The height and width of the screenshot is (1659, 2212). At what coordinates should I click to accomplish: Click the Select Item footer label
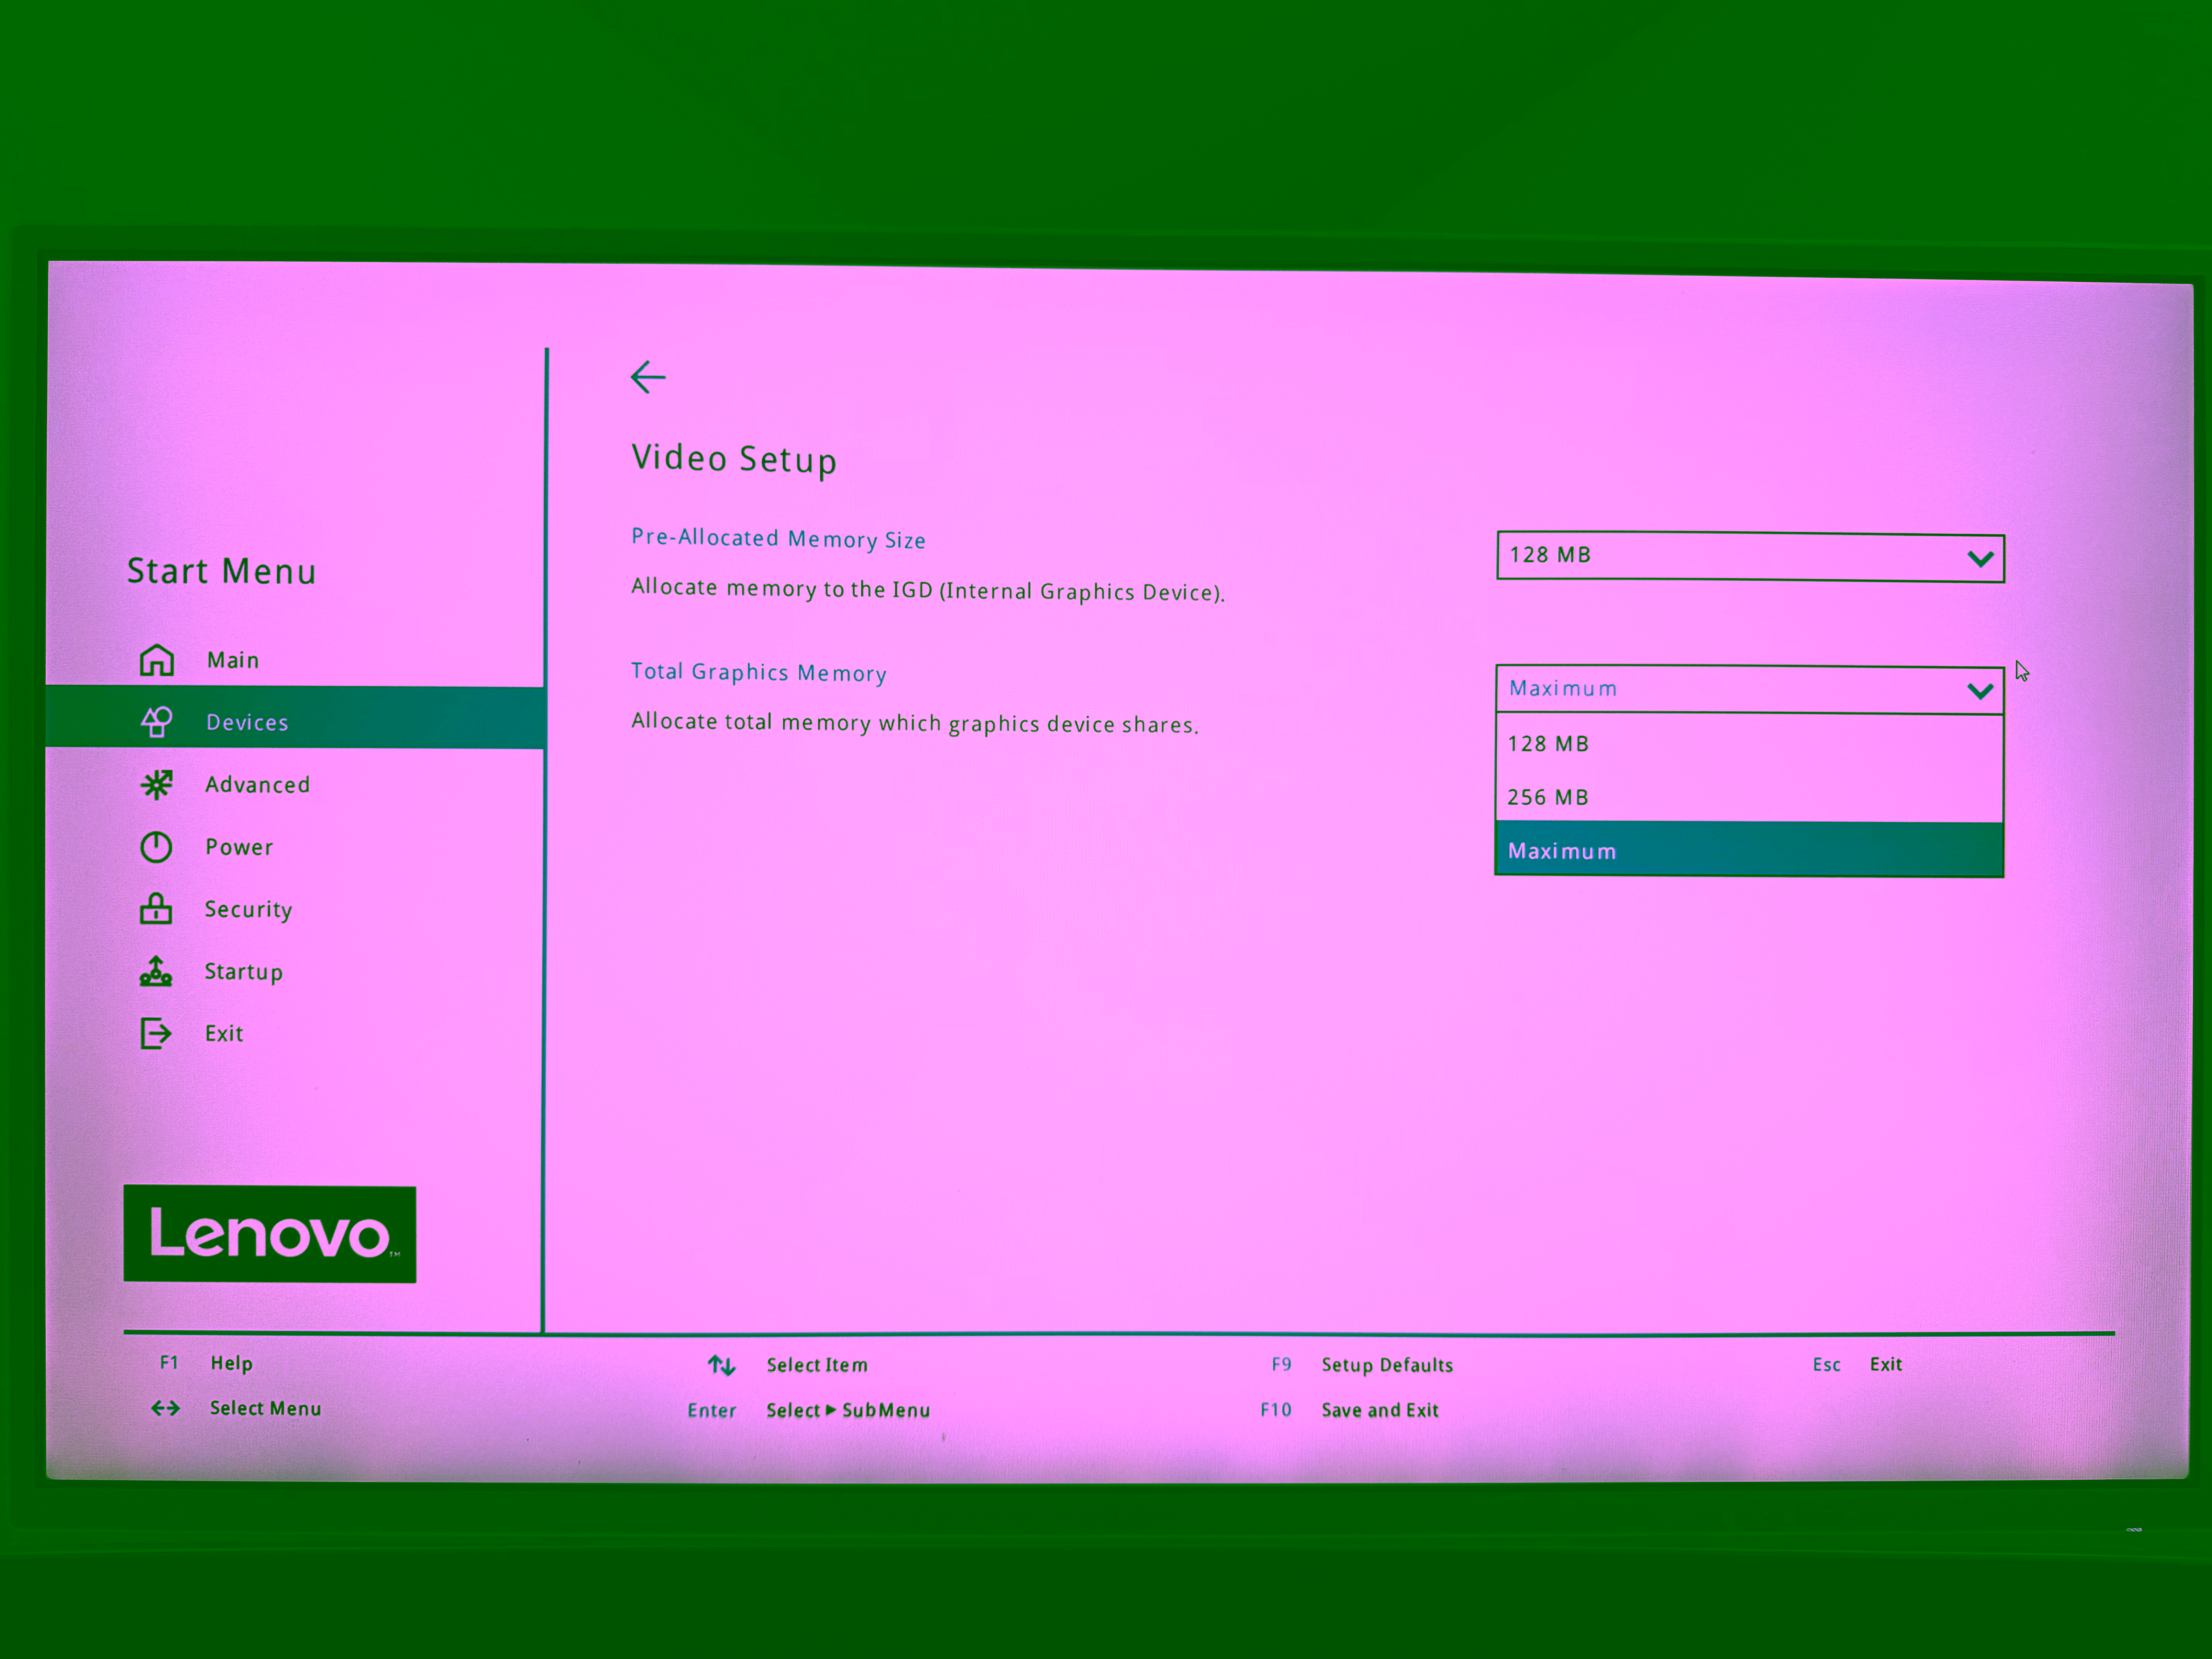(x=817, y=1365)
